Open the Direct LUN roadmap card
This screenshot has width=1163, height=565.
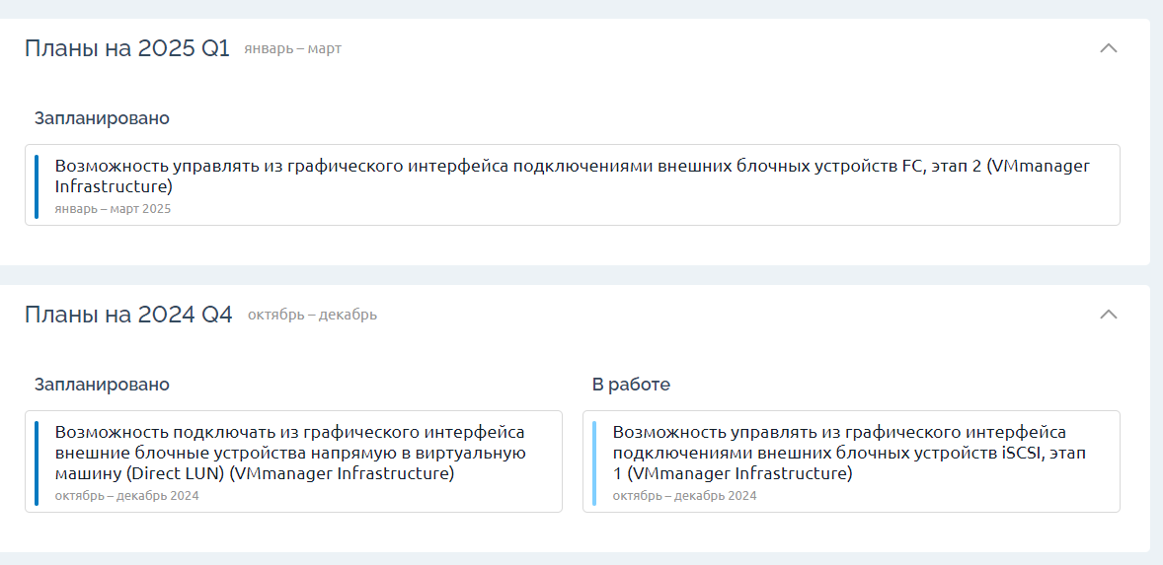[x=294, y=461]
